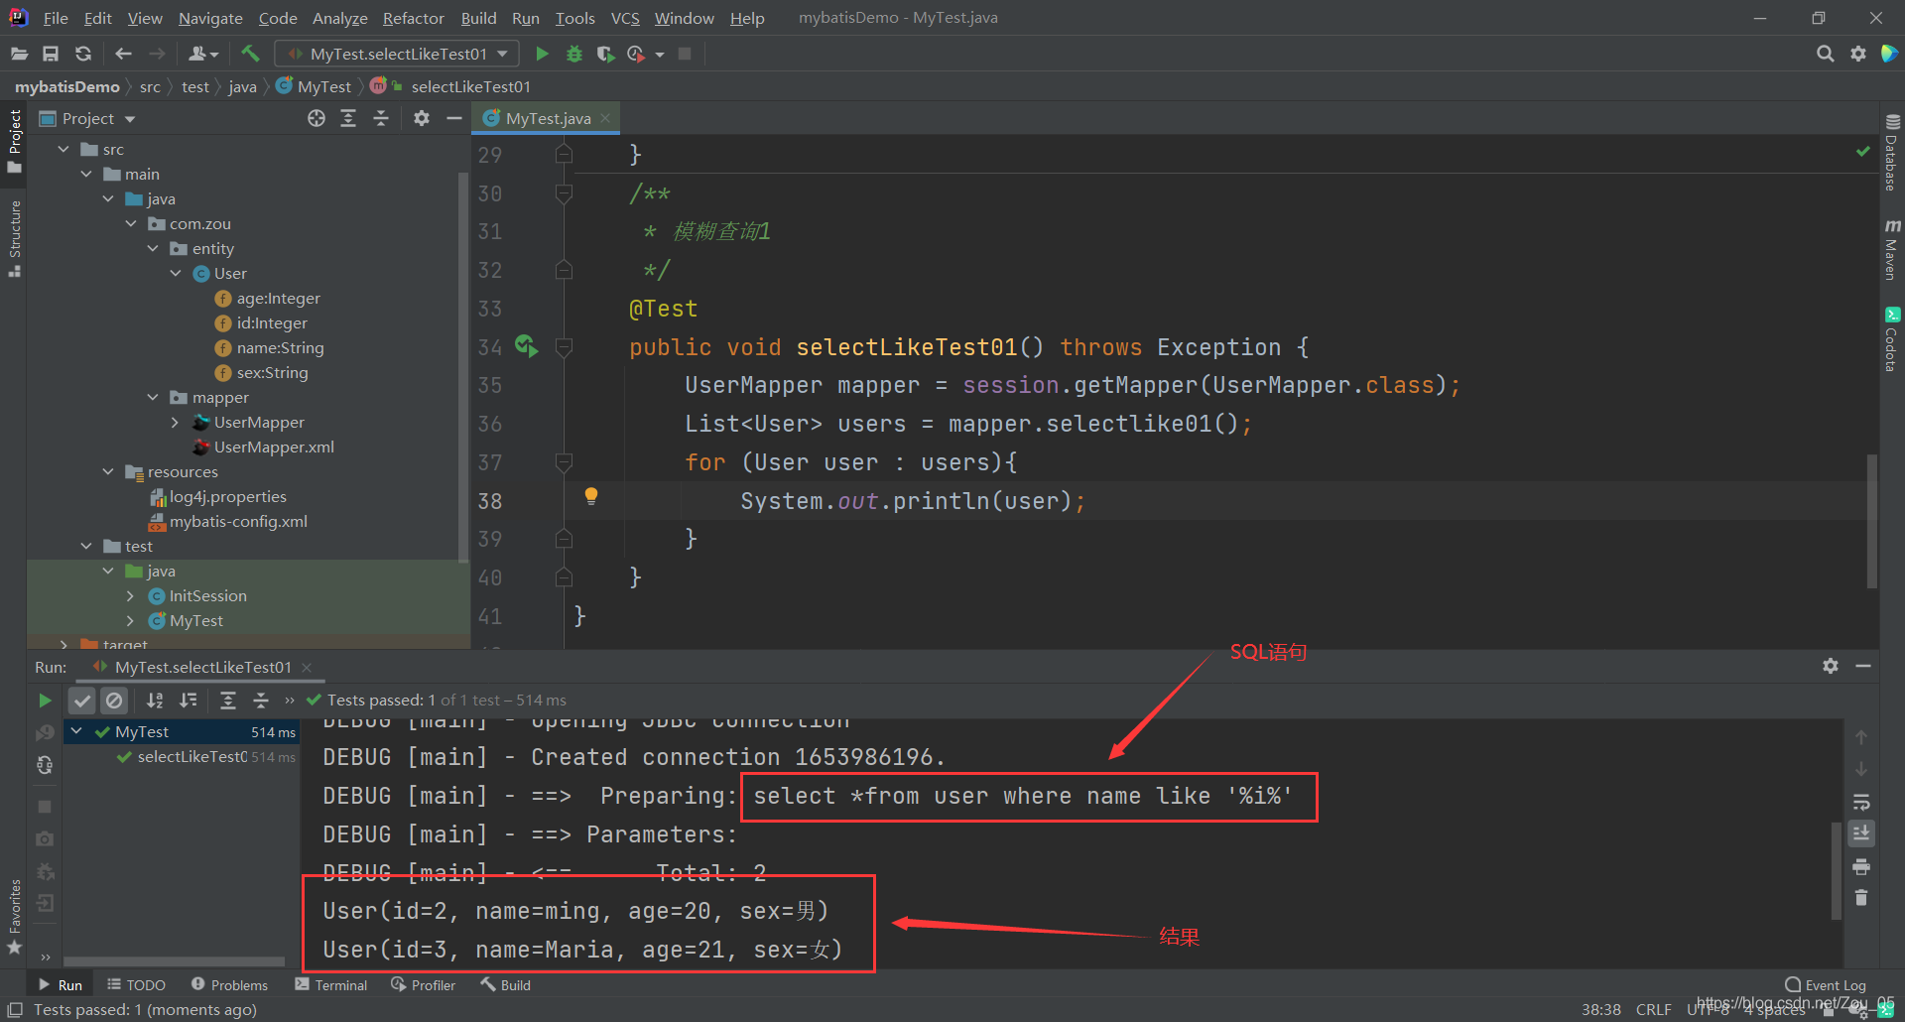Screen dimensions: 1905x1022
Task: Open the Event Log
Action: (1826, 984)
